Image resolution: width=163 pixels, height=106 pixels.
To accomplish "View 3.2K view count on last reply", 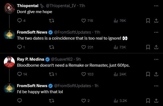I will [120, 101].
